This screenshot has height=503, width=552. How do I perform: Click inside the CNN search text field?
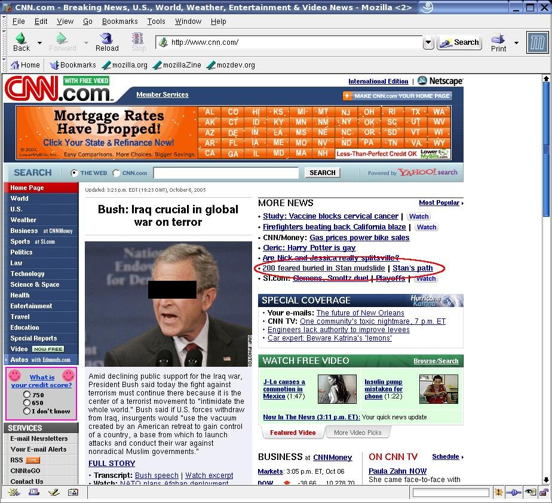pyautogui.click(x=226, y=173)
